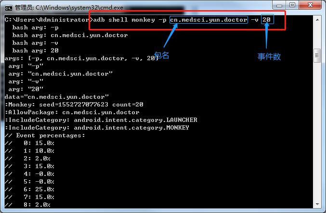Click event count 20 in the command
This screenshot has height=213, width=326.
tap(266, 20)
